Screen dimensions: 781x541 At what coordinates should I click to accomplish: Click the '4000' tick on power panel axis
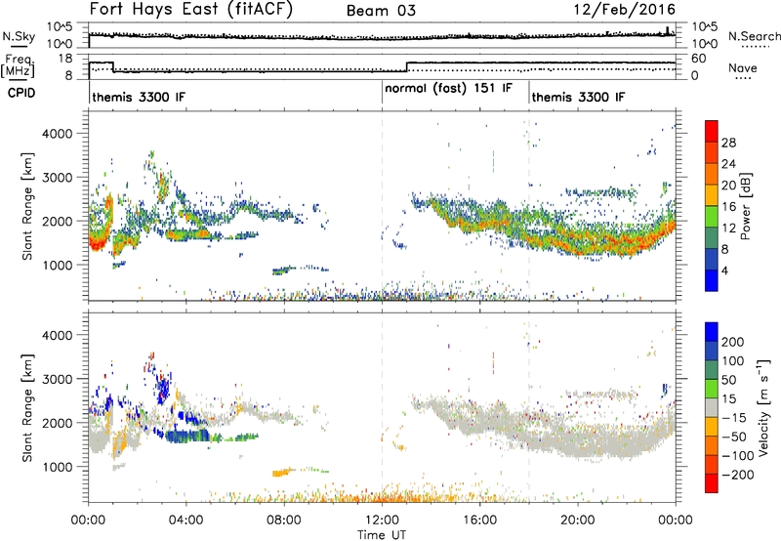[58, 134]
